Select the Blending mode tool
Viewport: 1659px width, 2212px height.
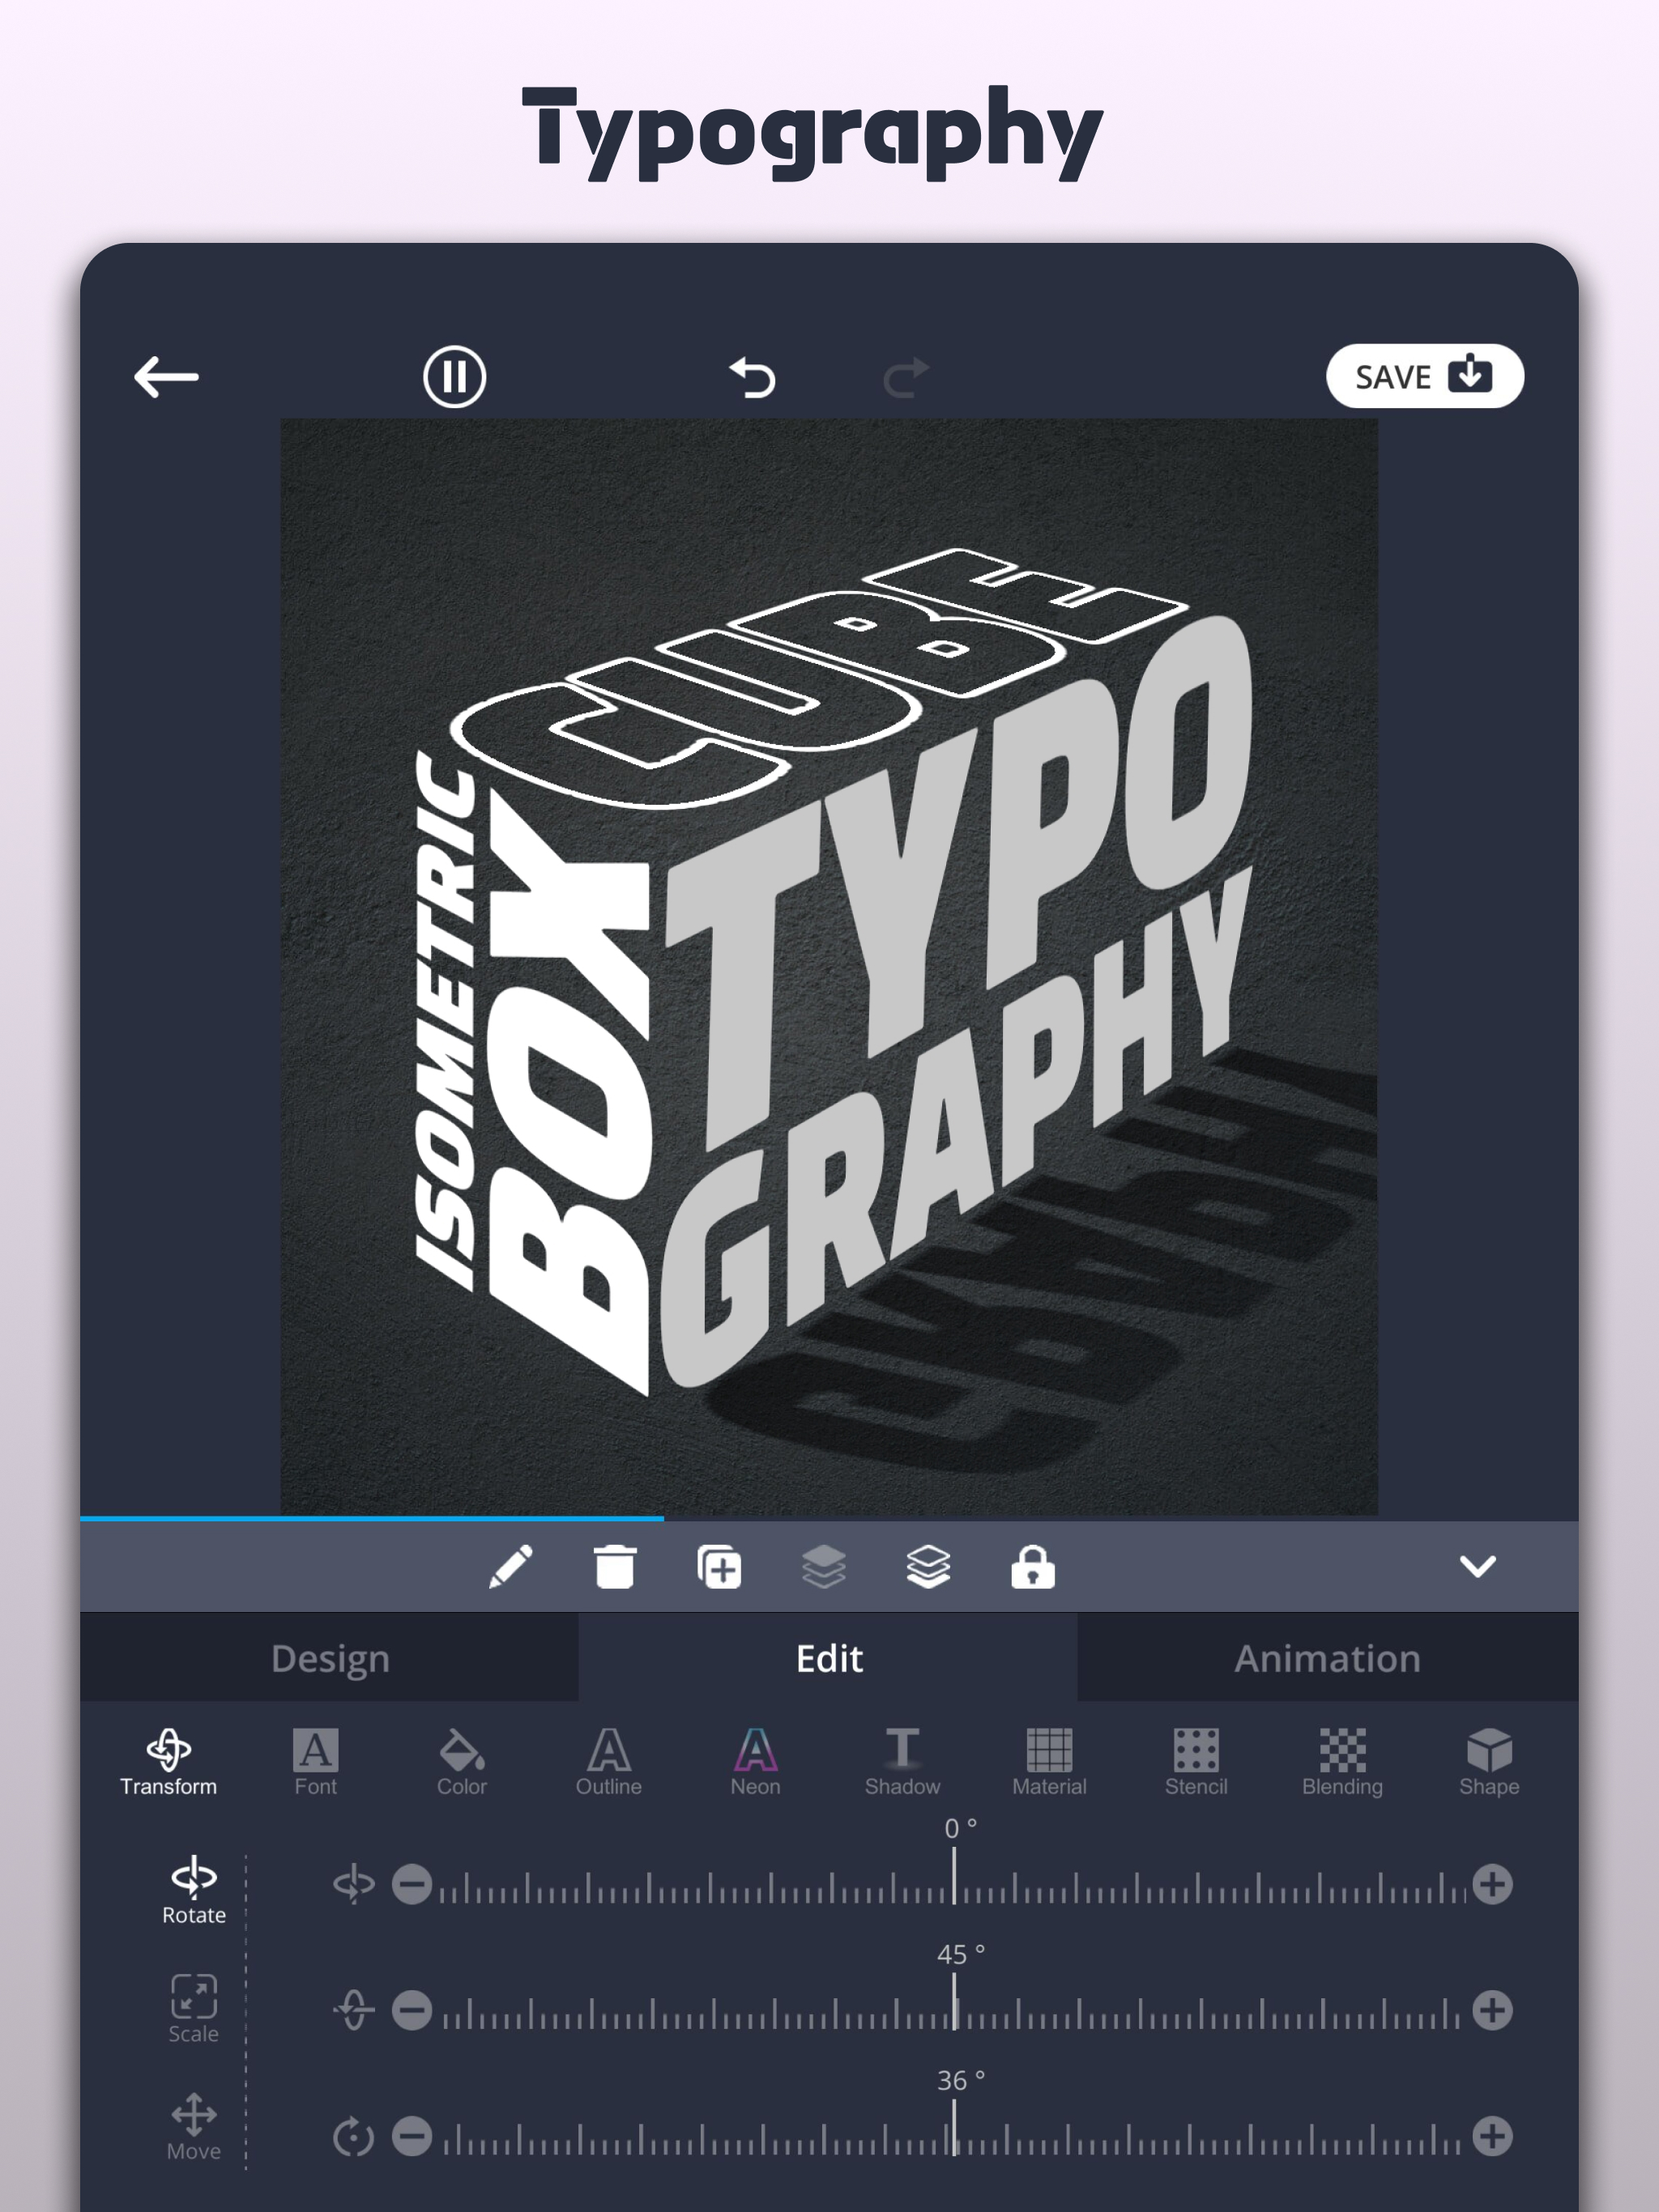coord(1341,1761)
